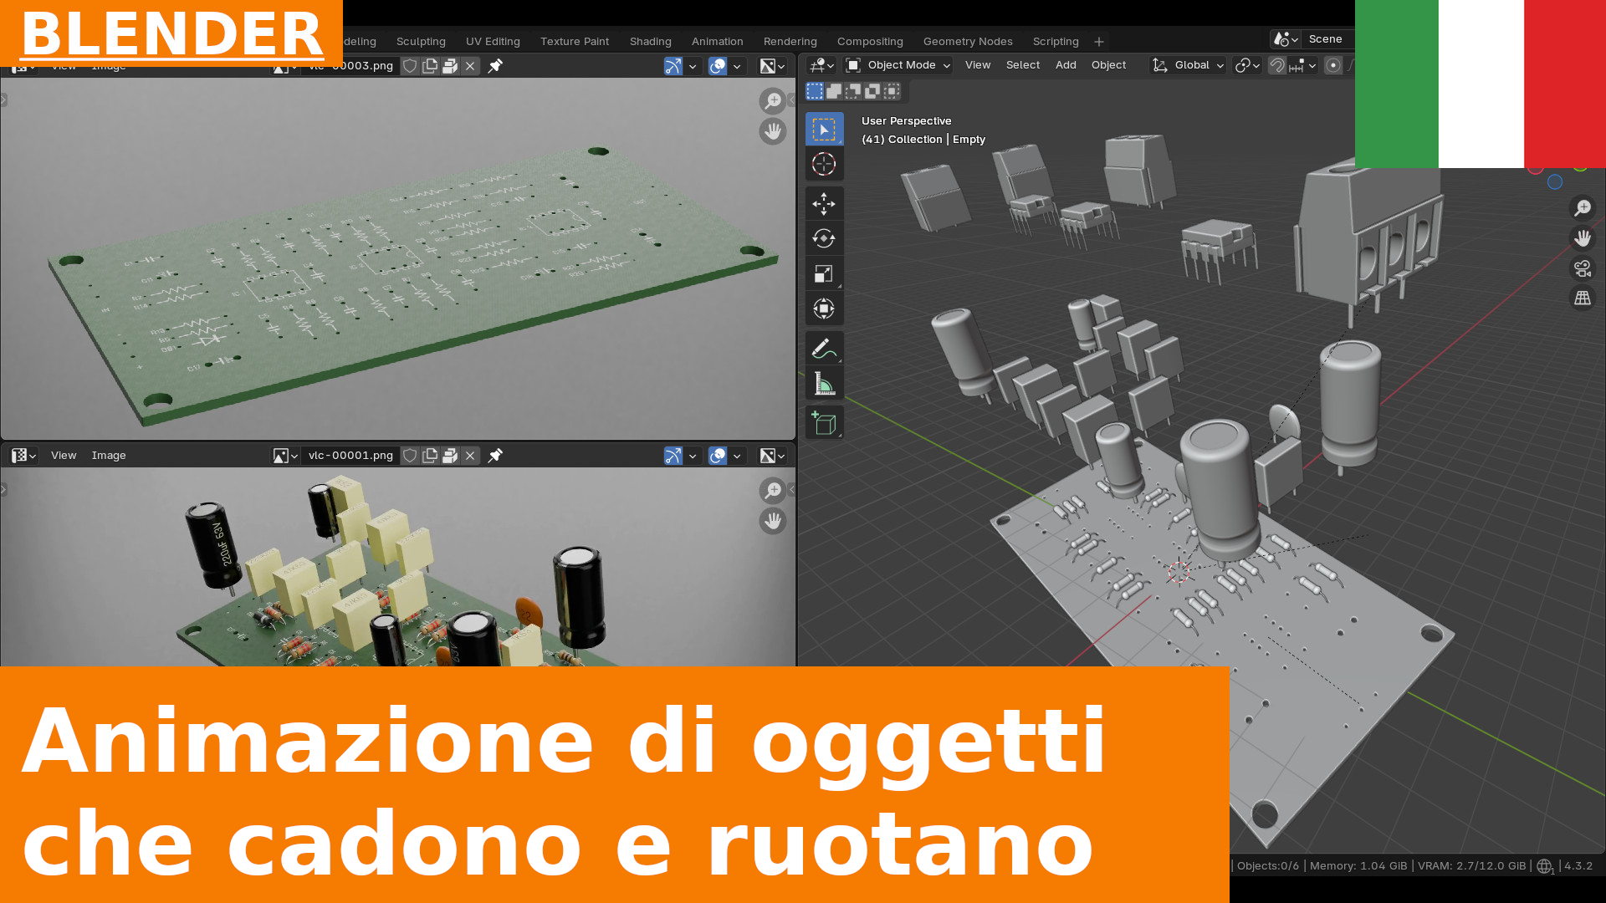Screen dimensions: 1606x903
Task: Open image file for vlc-00001.png slot
Action: [x=450, y=456]
